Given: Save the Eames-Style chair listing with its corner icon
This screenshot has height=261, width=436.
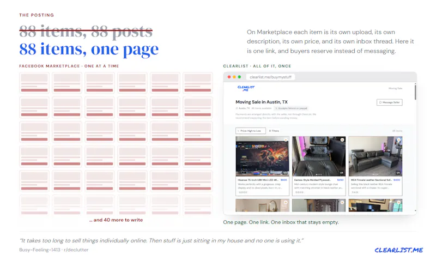Looking at the screenshot, I should tap(342, 140).
